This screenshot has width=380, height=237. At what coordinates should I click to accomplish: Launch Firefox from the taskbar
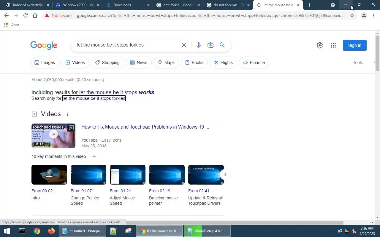pyautogui.click(x=51, y=231)
